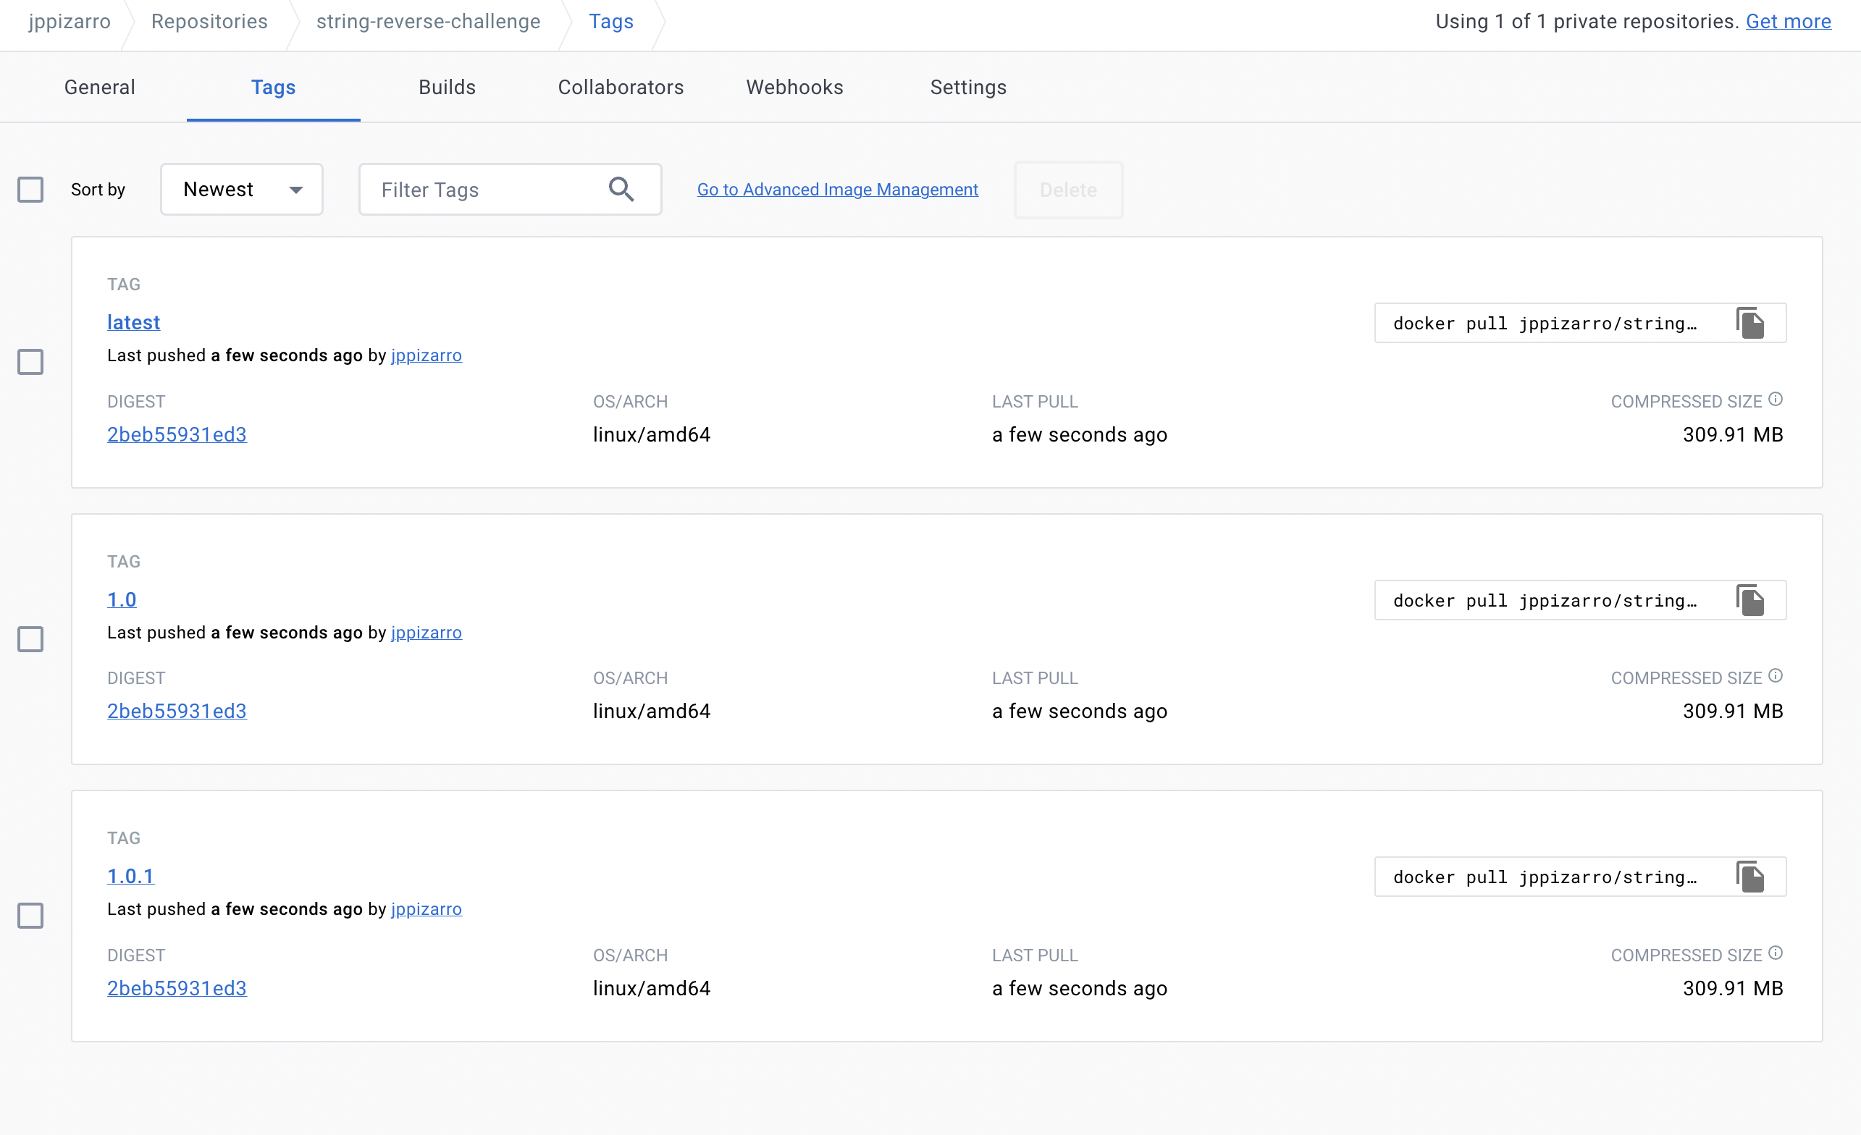The width and height of the screenshot is (1861, 1135).
Task: Copy docker pull command for latest tag
Action: point(1749,324)
